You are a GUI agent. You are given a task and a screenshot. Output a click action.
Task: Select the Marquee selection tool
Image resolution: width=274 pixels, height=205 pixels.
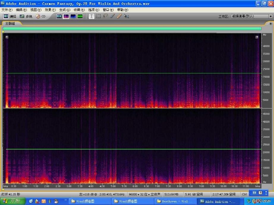point(98,16)
